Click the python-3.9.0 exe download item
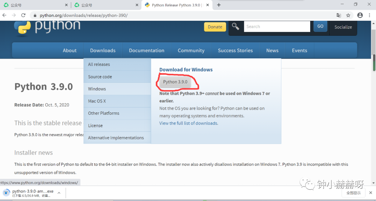The height and width of the screenshot is (201, 376). tap(33, 193)
